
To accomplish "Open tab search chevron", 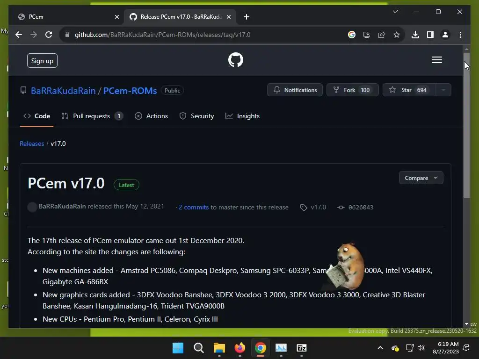I will (x=395, y=12).
